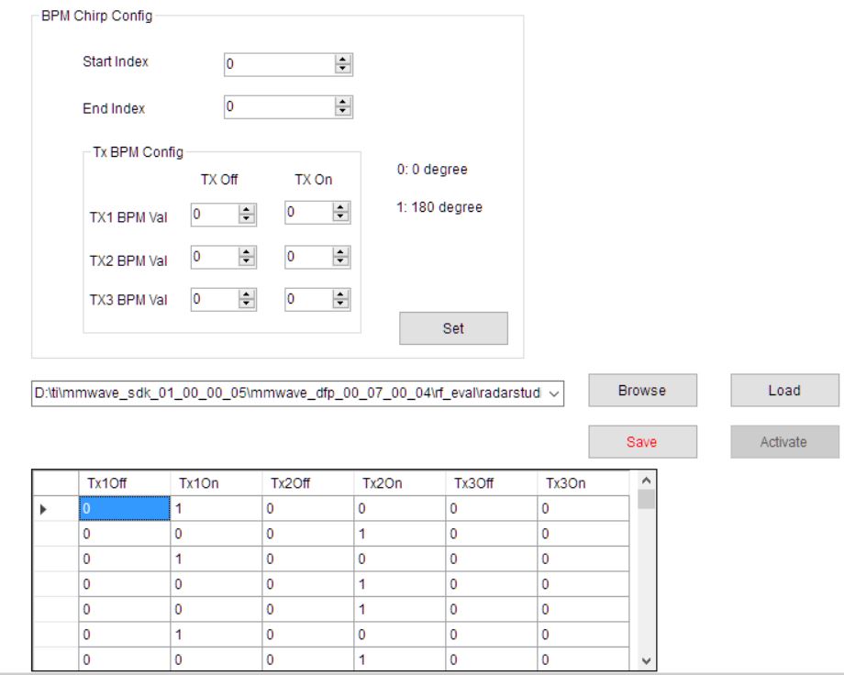Screen dimensions: 844x675
Task: Click the red Save button
Action: [x=642, y=442]
